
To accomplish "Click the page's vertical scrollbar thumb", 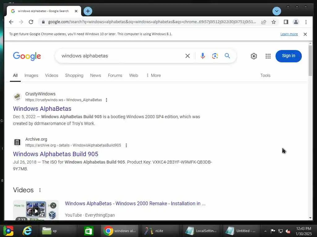I will pyautogui.click(x=310, y=60).
